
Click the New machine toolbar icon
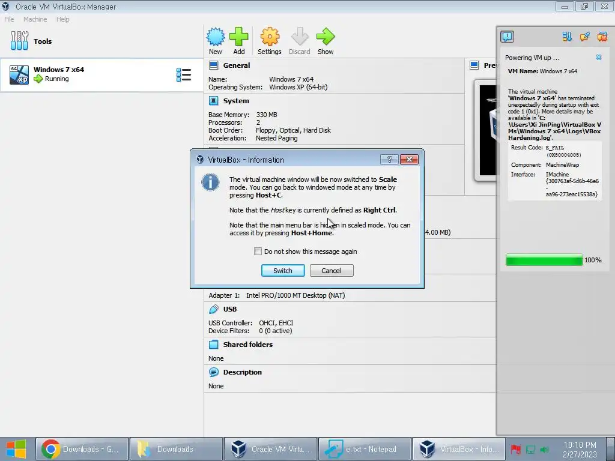(x=216, y=41)
